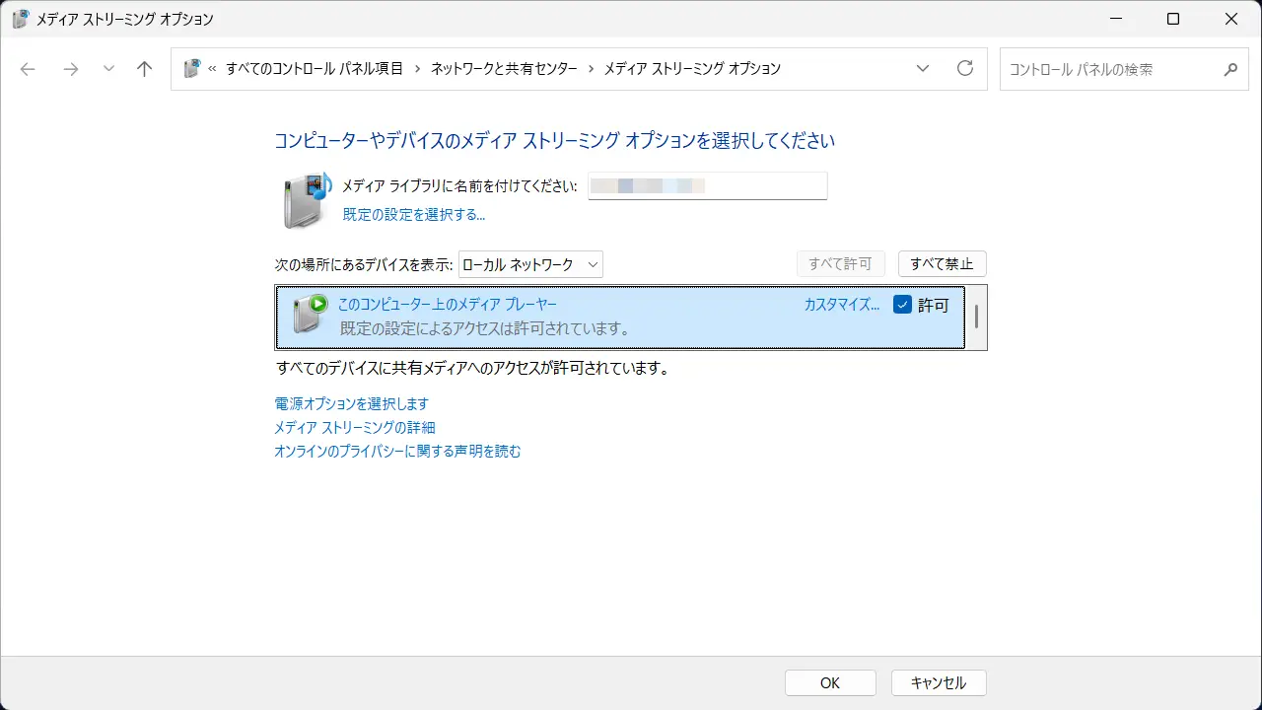Image resolution: width=1262 pixels, height=710 pixels.
Task: Click the media player device icon
Action: 310,314
